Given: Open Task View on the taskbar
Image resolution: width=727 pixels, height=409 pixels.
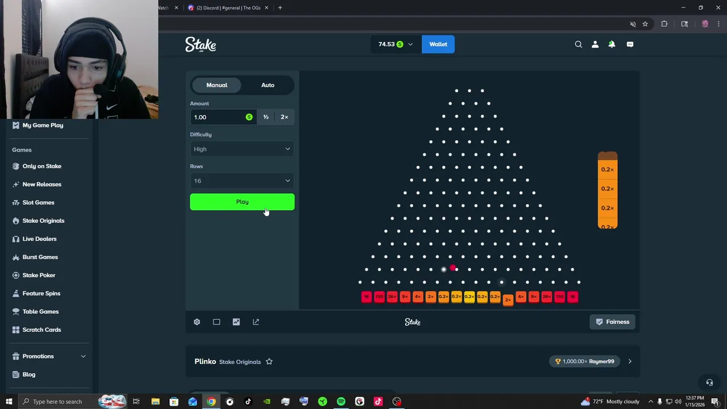Looking at the screenshot, I should coord(136,402).
